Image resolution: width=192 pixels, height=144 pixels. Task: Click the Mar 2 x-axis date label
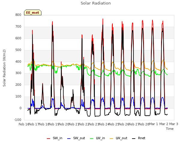click(164, 124)
